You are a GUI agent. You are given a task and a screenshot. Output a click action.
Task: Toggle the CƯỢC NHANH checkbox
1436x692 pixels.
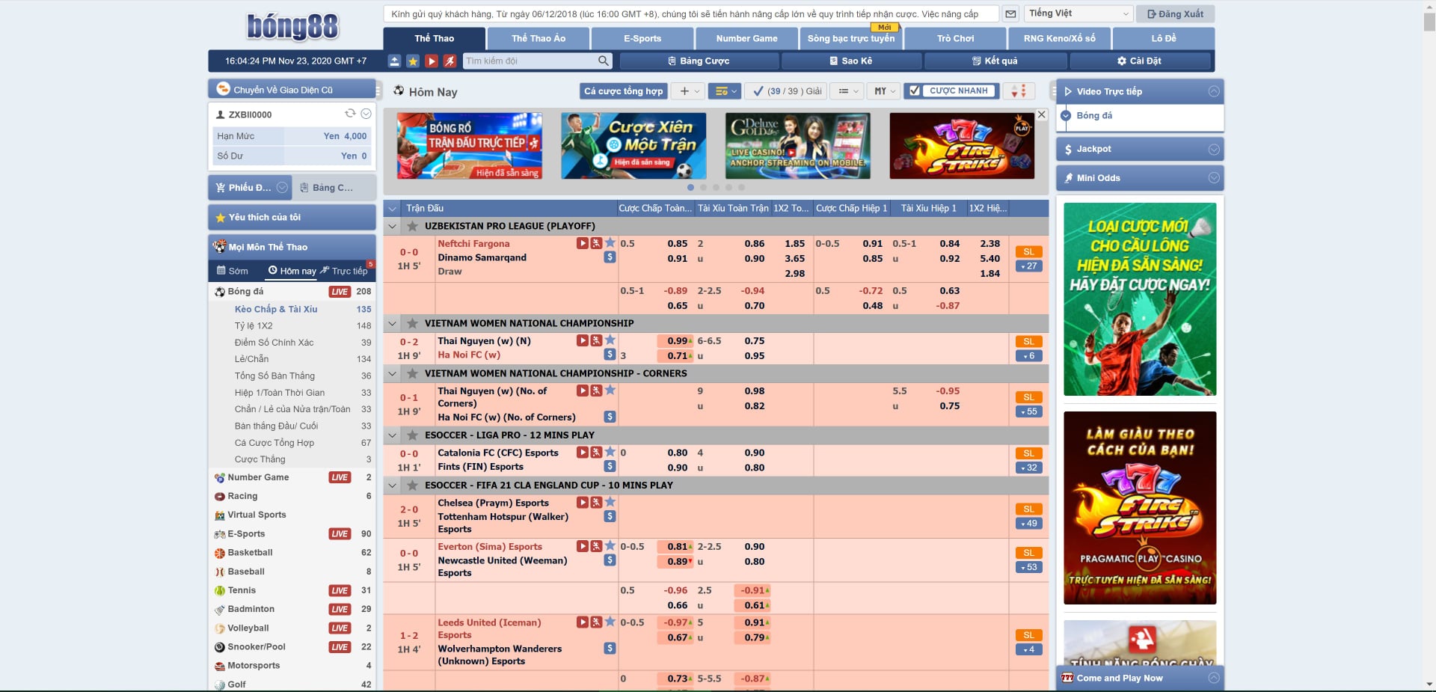tap(914, 91)
